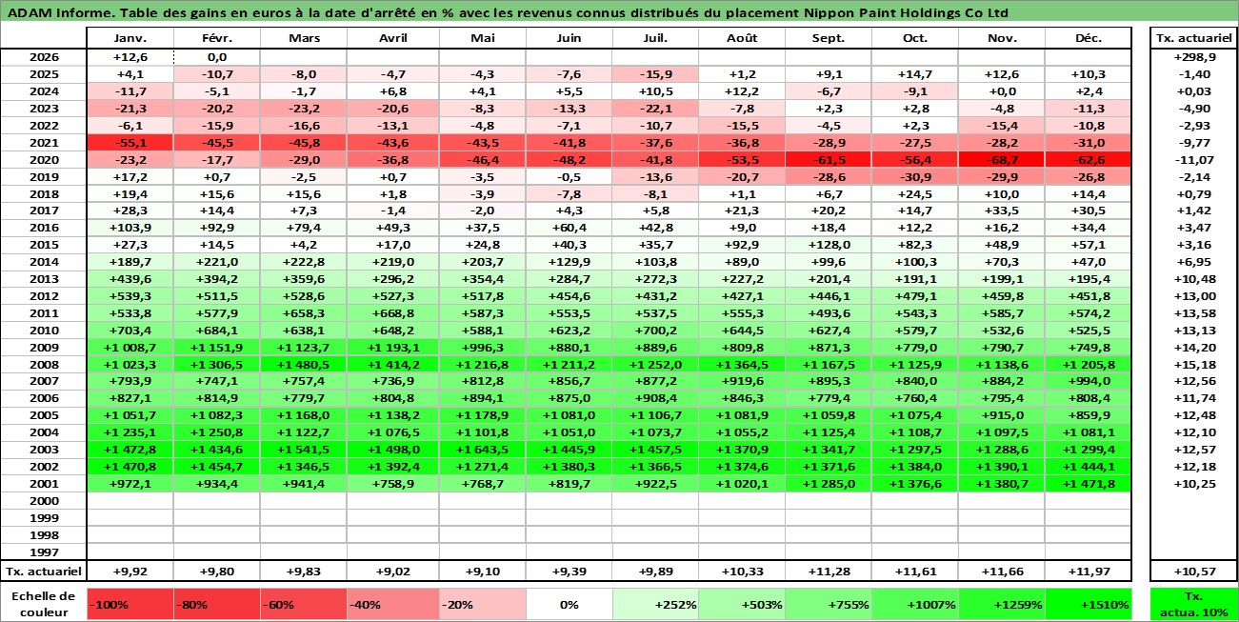Select the 0% white scale swatch
The image size is (1239, 622).
(569, 604)
